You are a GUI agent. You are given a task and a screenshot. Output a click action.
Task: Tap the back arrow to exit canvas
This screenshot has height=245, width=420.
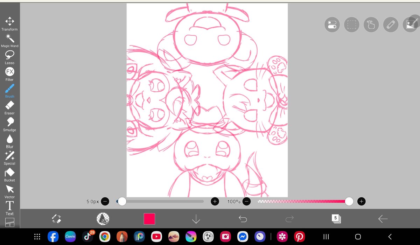pos(383,219)
